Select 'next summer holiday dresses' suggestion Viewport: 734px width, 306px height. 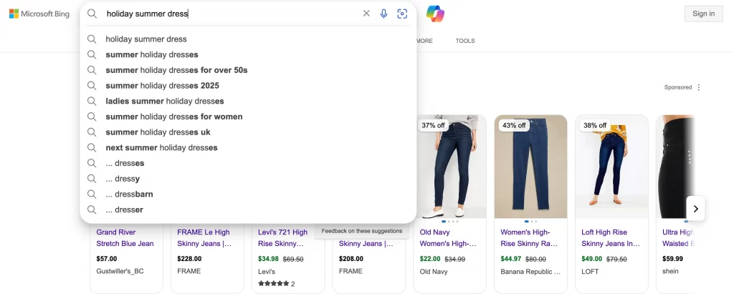[x=248, y=147]
